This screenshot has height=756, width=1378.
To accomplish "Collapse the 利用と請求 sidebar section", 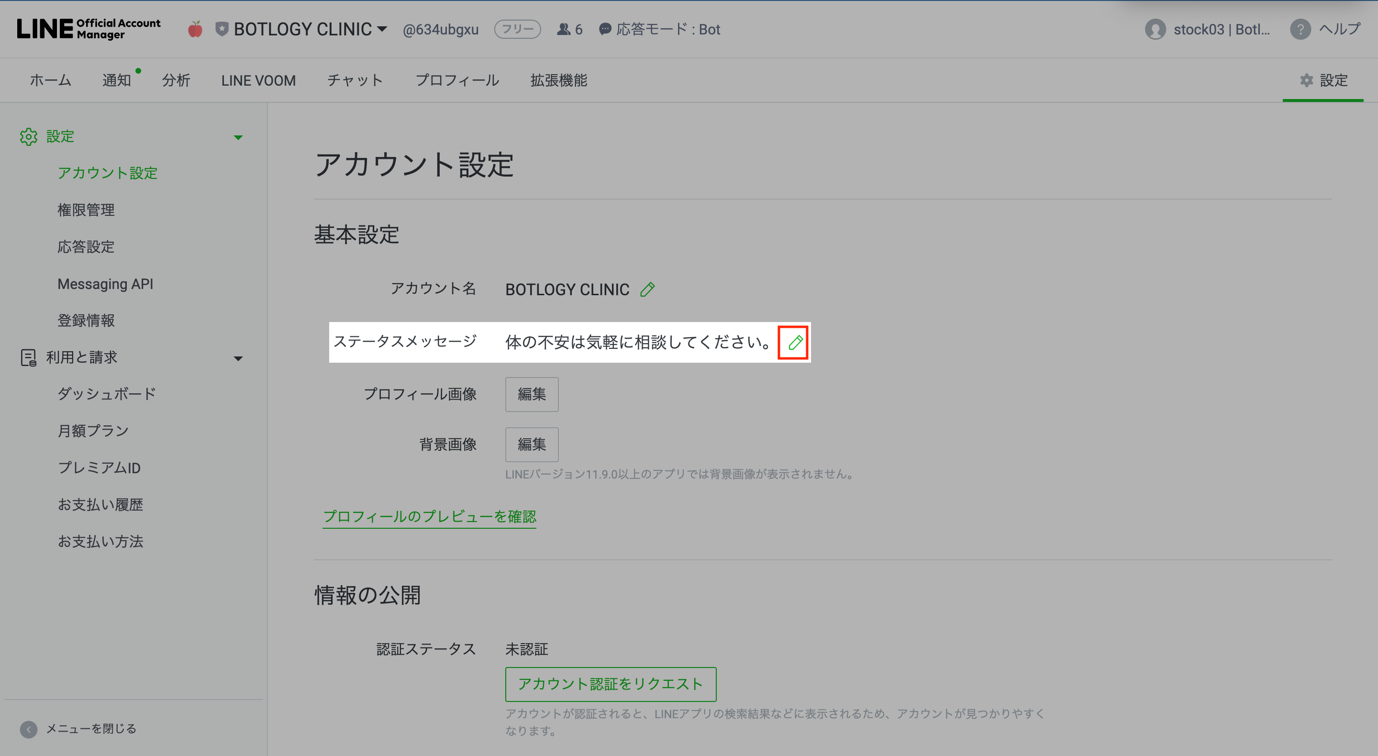I will point(238,358).
